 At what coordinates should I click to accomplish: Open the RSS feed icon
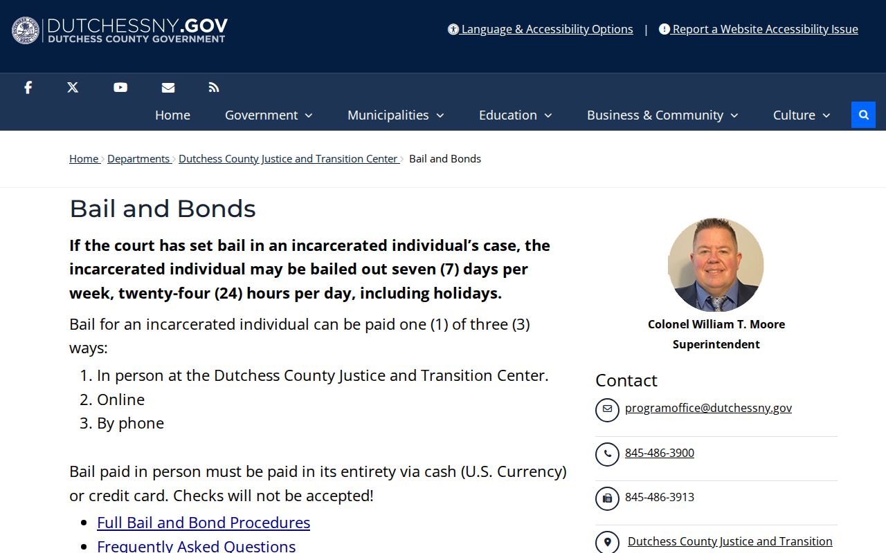coord(214,87)
